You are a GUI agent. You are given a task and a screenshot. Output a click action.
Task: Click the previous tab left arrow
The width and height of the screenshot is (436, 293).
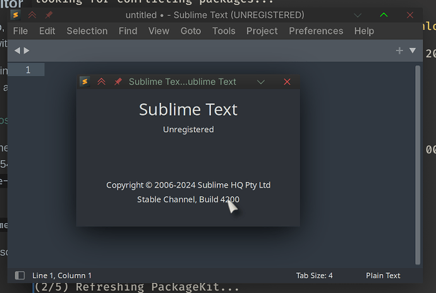click(x=18, y=51)
